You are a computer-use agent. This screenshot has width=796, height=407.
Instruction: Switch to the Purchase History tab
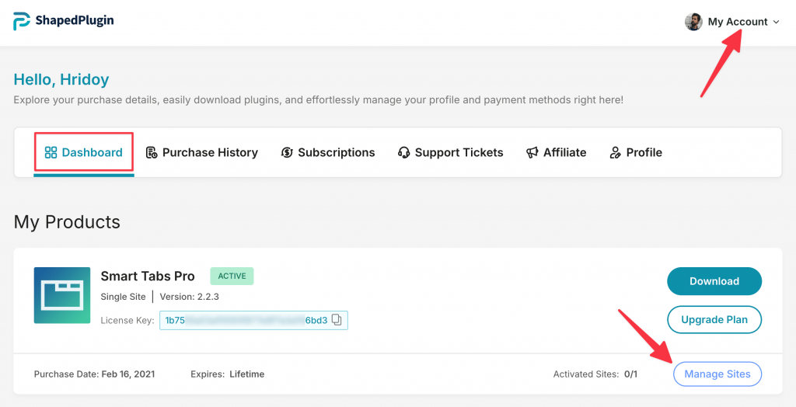(x=201, y=152)
